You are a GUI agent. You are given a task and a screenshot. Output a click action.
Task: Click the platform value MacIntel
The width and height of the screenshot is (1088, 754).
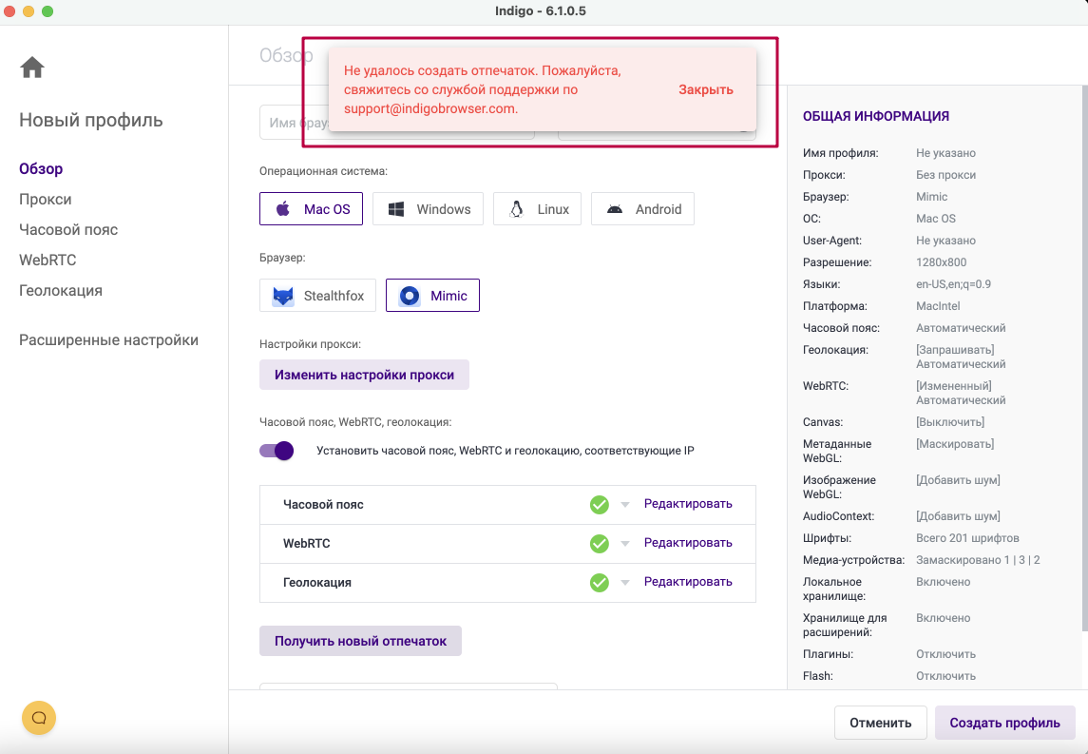(938, 306)
